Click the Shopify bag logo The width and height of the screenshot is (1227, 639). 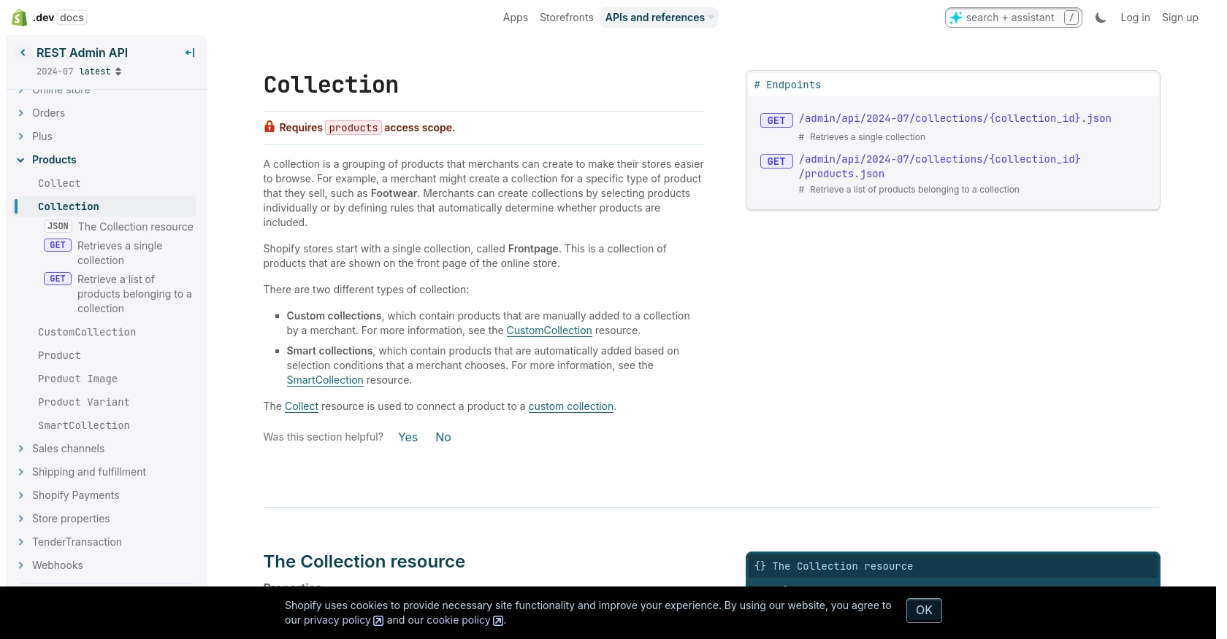tap(20, 18)
